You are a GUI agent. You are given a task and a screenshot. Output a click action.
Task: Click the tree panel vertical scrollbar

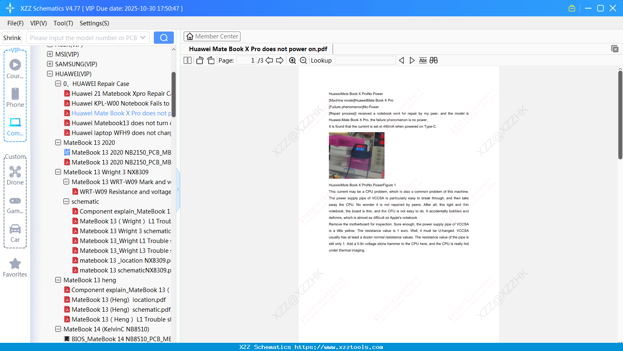(173, 95)
